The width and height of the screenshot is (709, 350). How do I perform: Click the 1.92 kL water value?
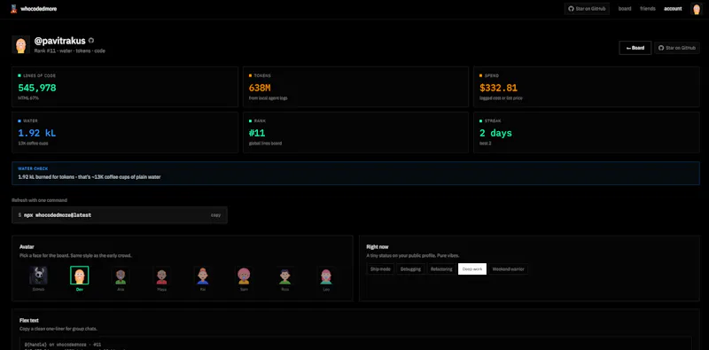[37, 133]
